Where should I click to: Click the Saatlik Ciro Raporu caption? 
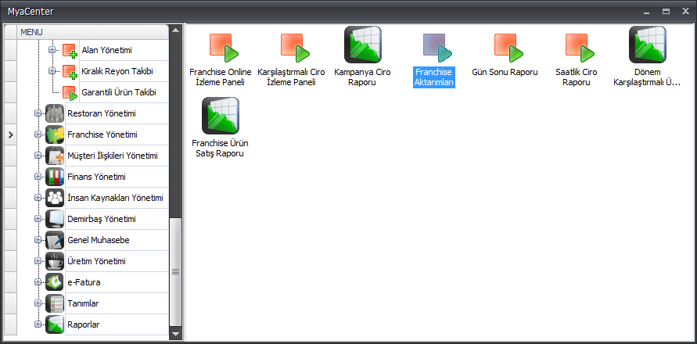pos(576,77)
